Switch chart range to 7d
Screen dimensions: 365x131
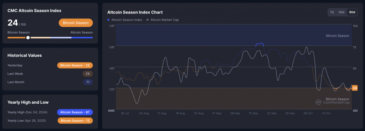[332, 12]
